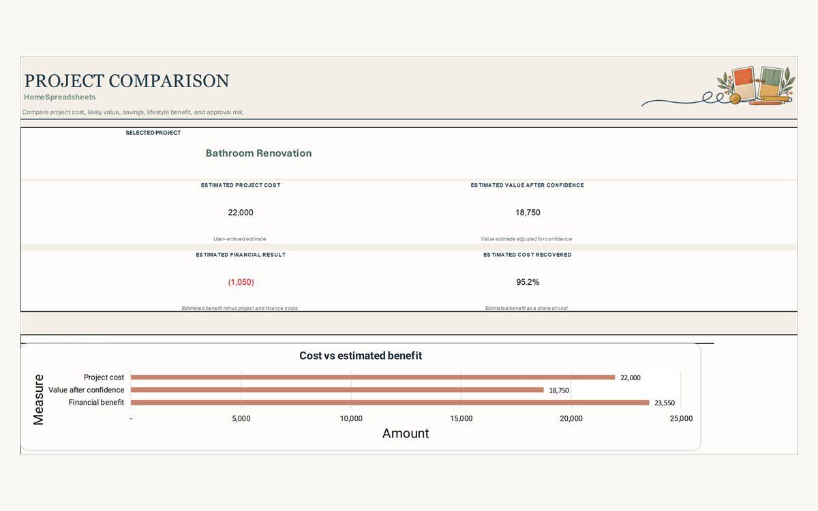Click the PROJECT COMPARISON title
Viewport: 818px width, 511px height.
click(x=127, y=81)
